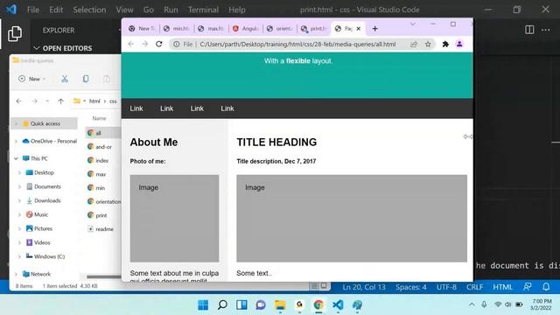Open VS Code Explorer icon in activity bar
Screen dimensions: 560x315
(x=15, y=34)
